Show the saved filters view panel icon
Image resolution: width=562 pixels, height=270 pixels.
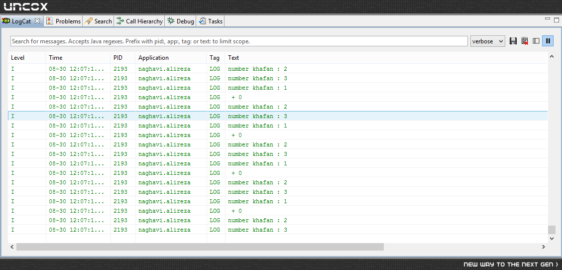536,41
